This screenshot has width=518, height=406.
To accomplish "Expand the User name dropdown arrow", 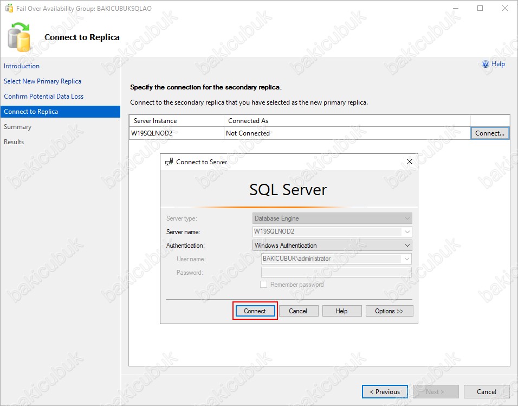I will pyautogui.click(x=407, y=259).
